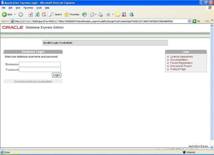Open the Help menu
Screen dimensions: 214x155
tap(47, 8)
